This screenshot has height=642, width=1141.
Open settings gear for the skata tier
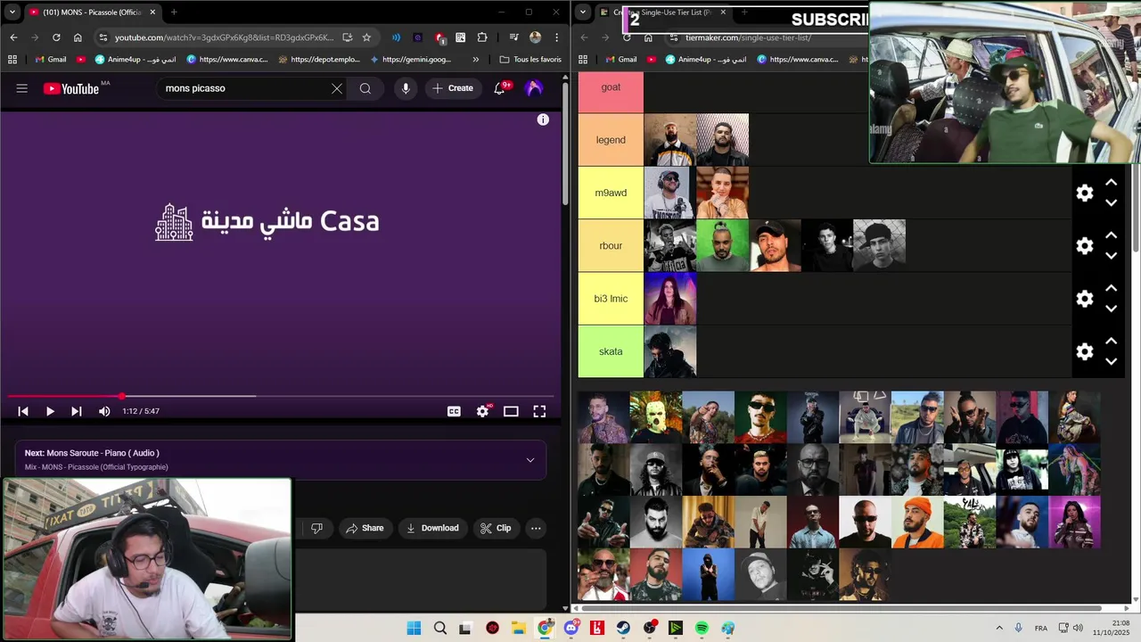(1085, 351)
